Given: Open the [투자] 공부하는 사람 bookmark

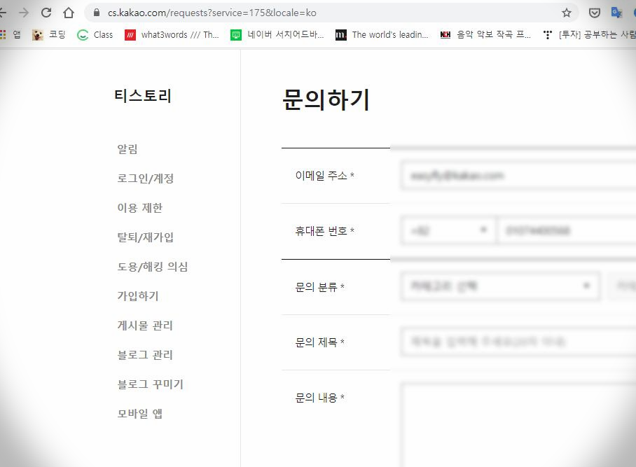Looking at the screenshot, I should click(x=589, y=35).
